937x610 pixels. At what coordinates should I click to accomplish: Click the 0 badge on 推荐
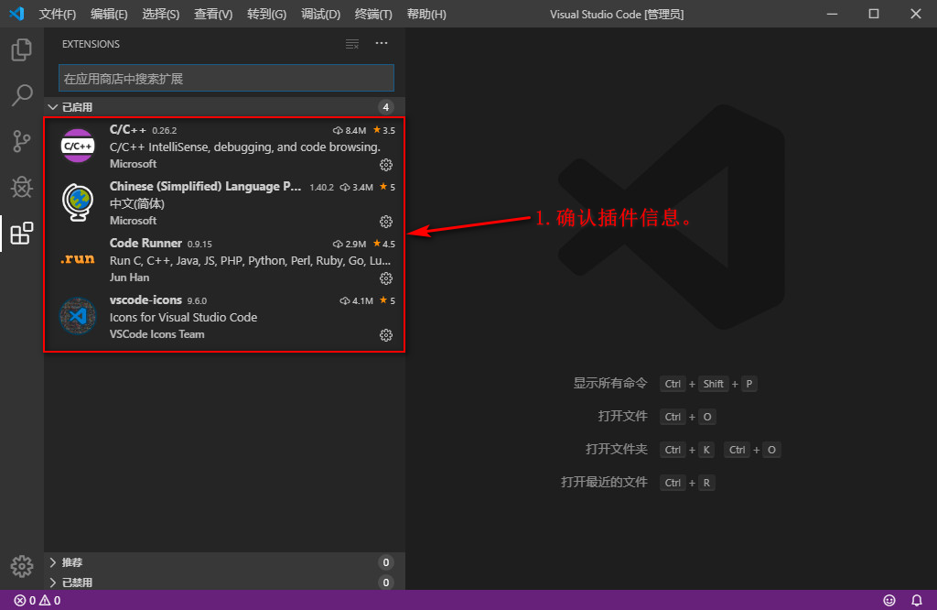pyautogui.click(x=385, y=562)
